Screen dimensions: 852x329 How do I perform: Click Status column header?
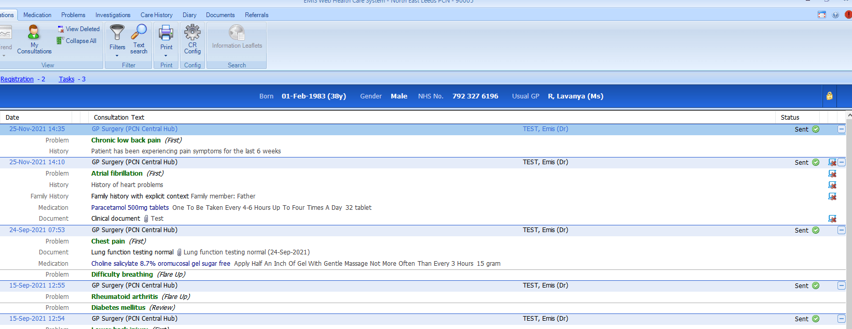[x=790, y=118]
